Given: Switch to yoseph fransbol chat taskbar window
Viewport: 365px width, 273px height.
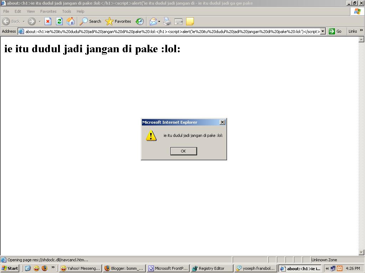Looking at the screenshot, I should [256, 268].
